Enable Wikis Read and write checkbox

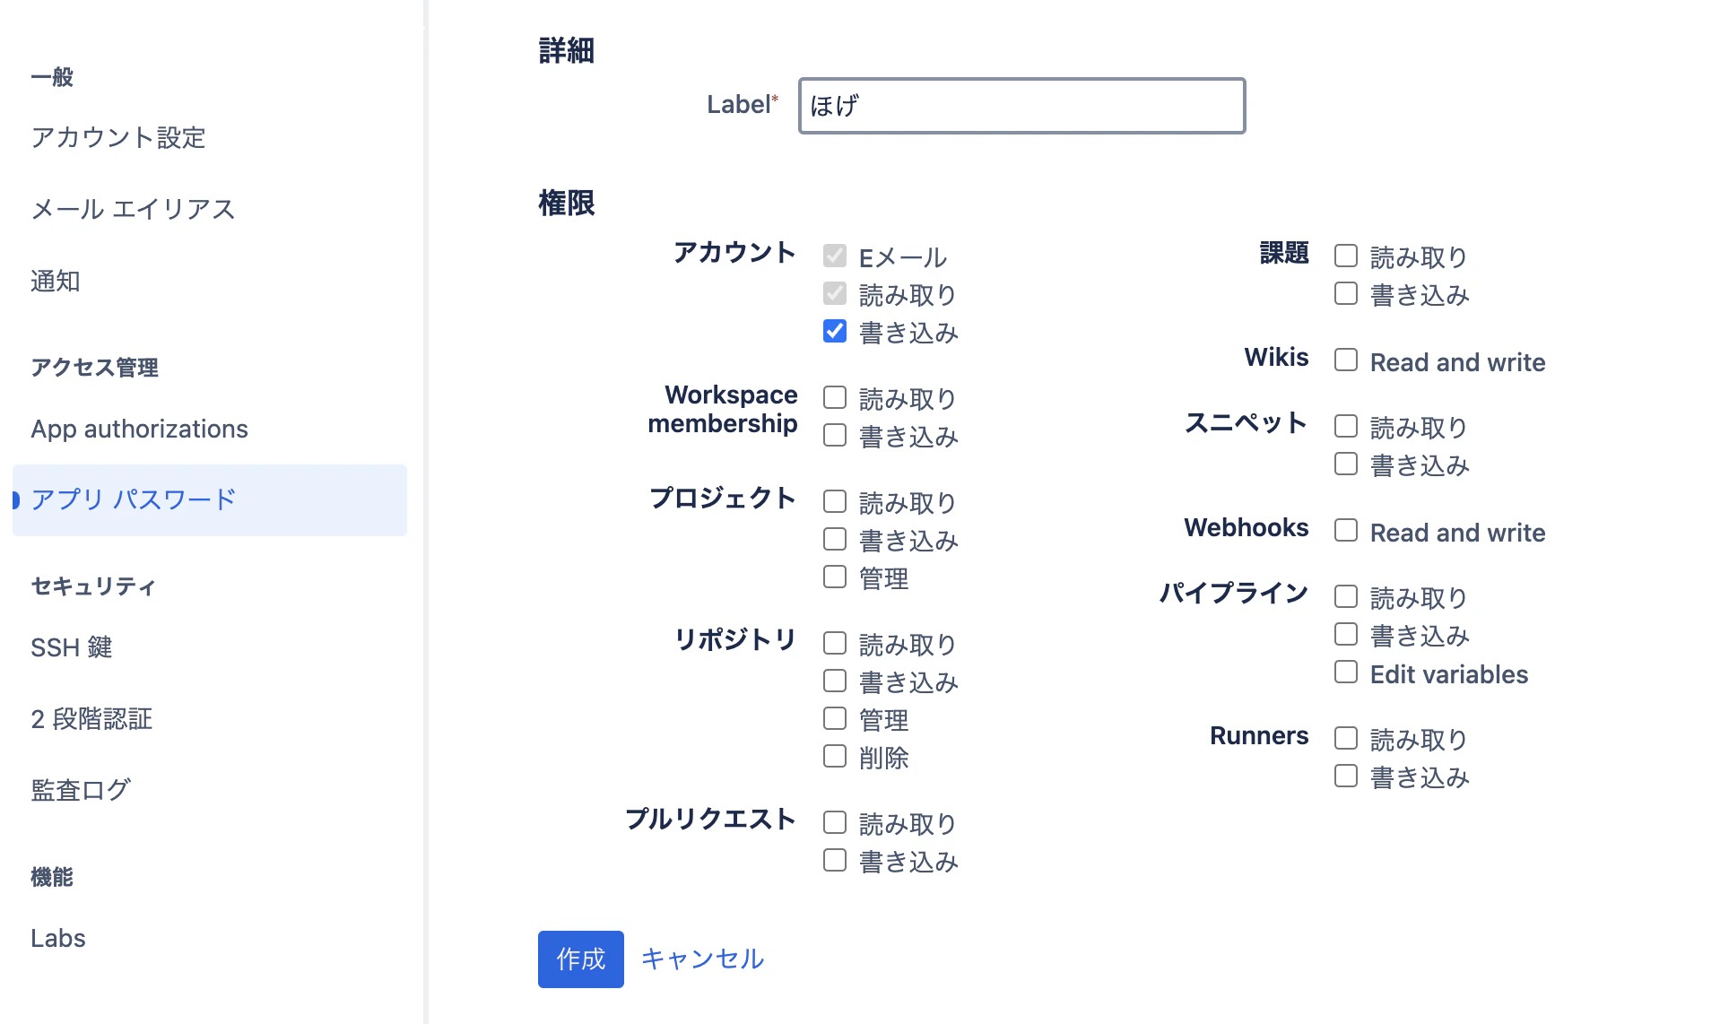pyautogui.click(x=1346, y=360)
